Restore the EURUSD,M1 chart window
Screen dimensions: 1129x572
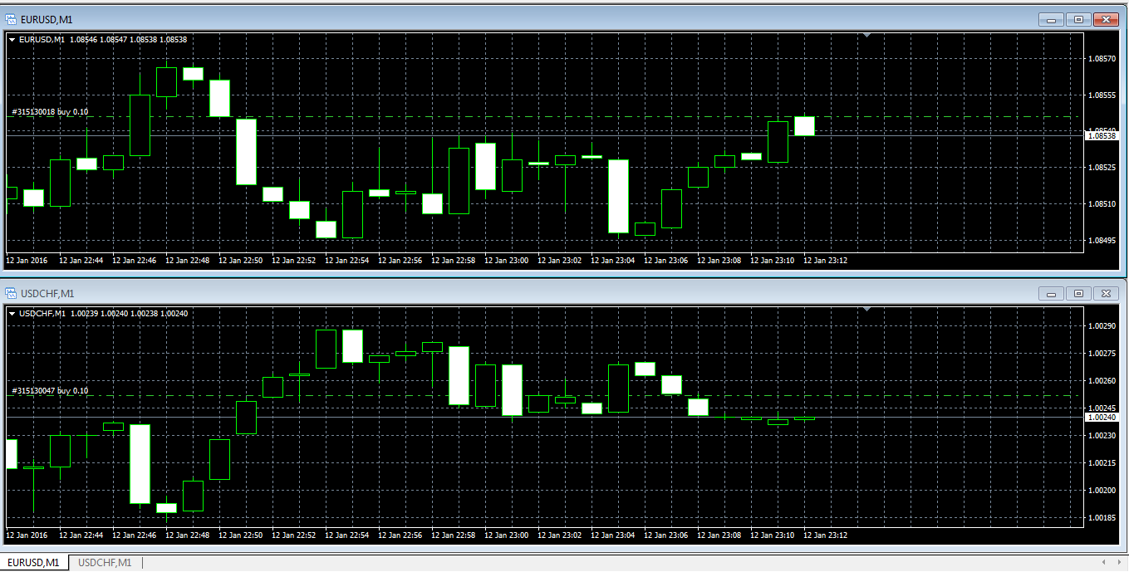click(x=1079, y=19)
